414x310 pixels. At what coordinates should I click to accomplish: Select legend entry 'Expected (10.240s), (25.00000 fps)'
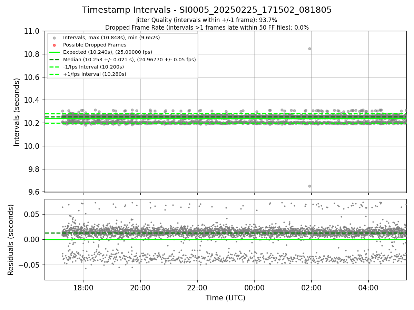click(x=108, y=52)
